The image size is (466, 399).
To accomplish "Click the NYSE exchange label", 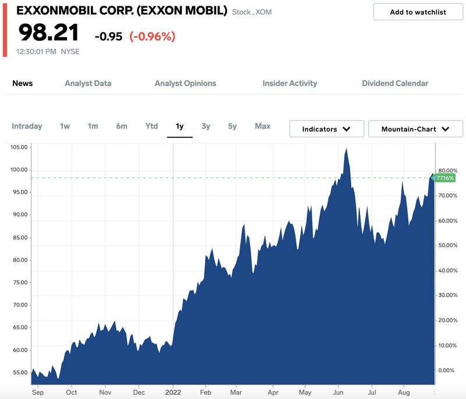I will click(x=70, y=52).
